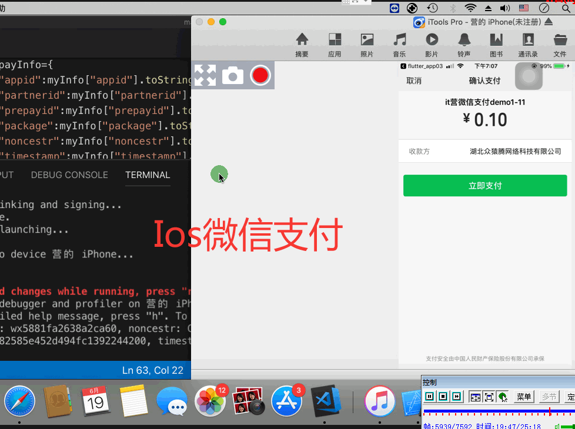The width and height of the screenshot is (575, 429).
Task: Click the payee name 湖北众猿腾网络科技有限公司
Action: click(515, 152)
